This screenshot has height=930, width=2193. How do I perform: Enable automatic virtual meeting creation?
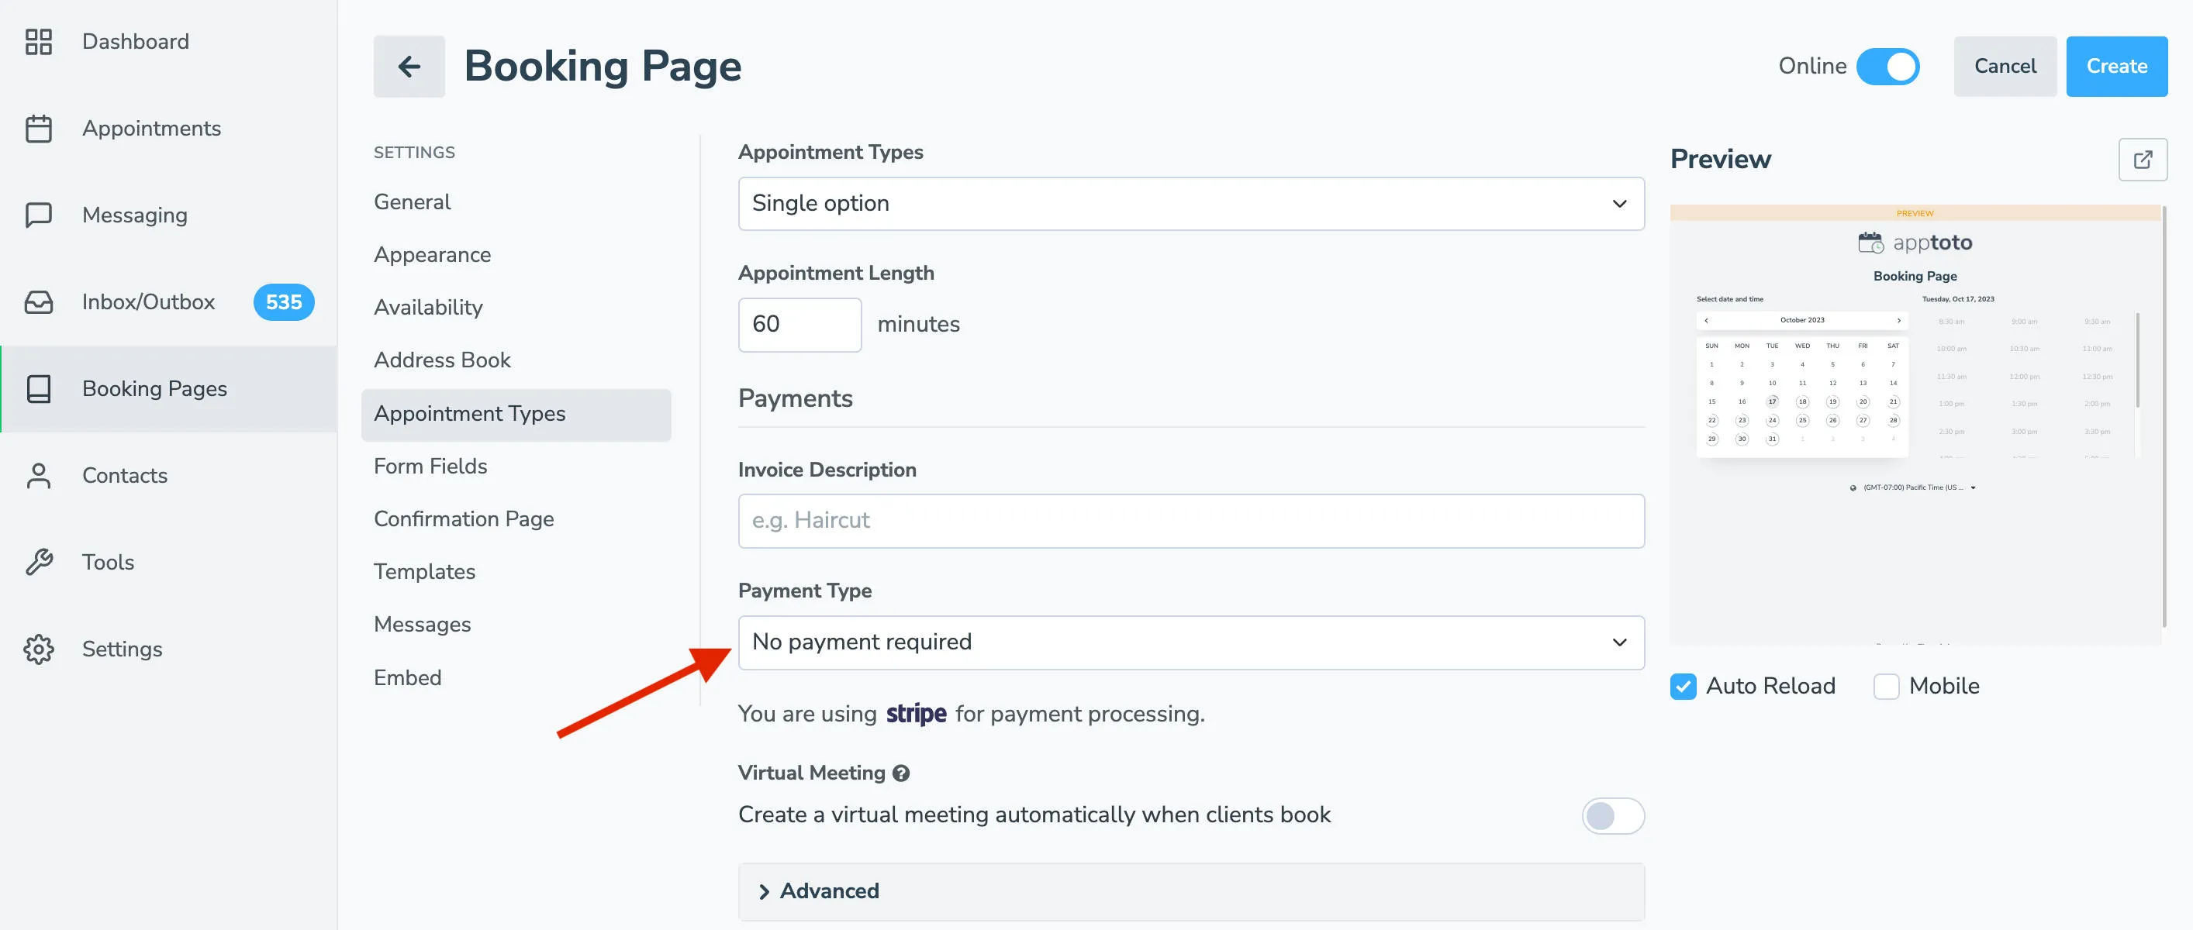(x=1612, y=815)
